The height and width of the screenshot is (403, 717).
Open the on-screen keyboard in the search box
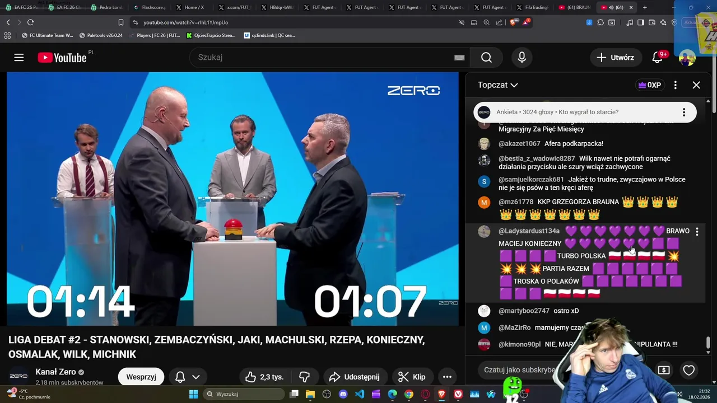coord(459,58)
